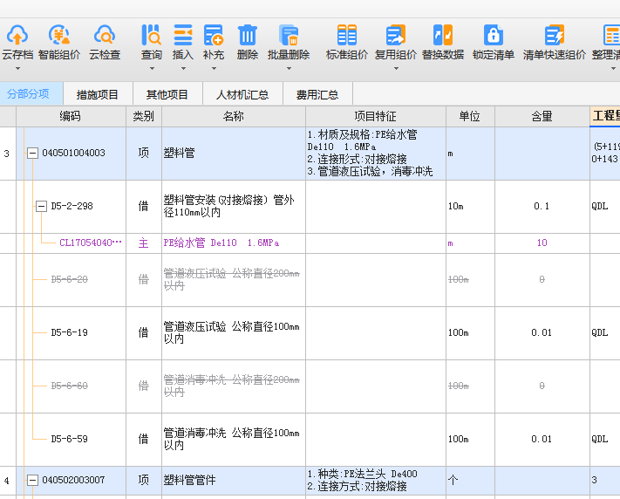620x499 pixels.
Task: Click the 锁定清单 lock icon
Action: click(x=494, y=35)
